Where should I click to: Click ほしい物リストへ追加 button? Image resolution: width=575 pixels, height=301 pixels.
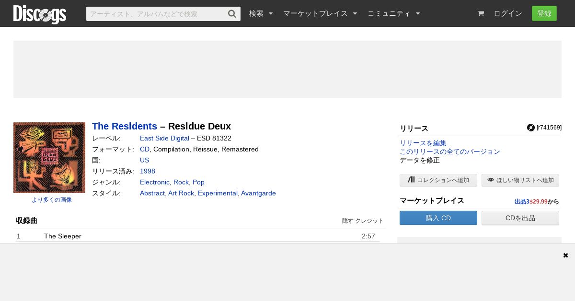pos(520,180)
